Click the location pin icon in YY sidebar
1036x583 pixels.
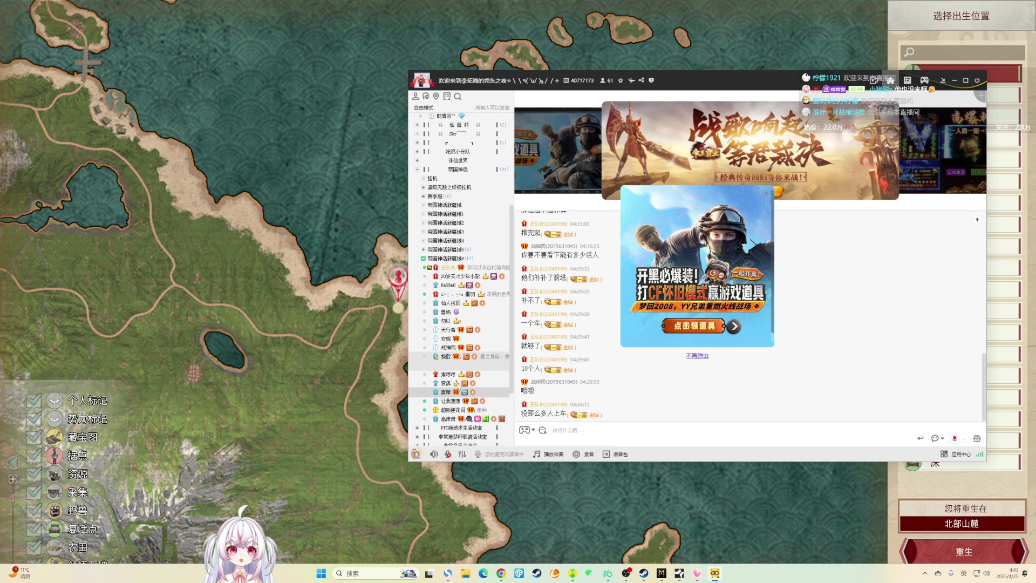pos(436,96)
